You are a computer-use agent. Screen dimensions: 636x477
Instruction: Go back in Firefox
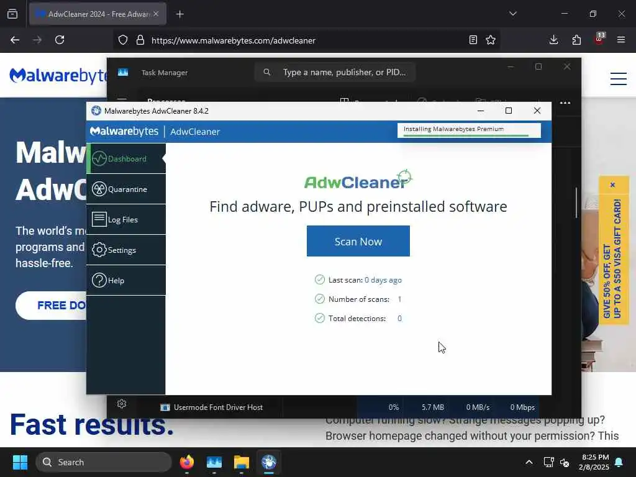click(x=15, y=40)
